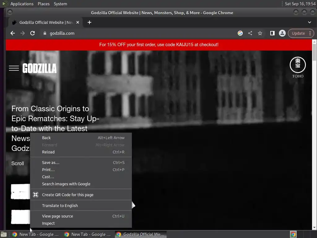
Task: Click the scrollbar down arrow
Action: pos(314,227)
